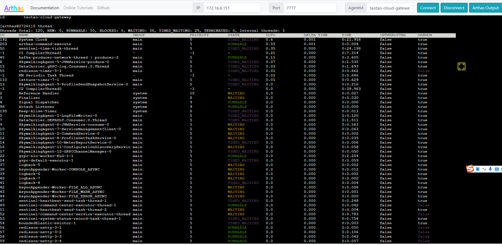Click the 'thread' command prompt line

26,26
